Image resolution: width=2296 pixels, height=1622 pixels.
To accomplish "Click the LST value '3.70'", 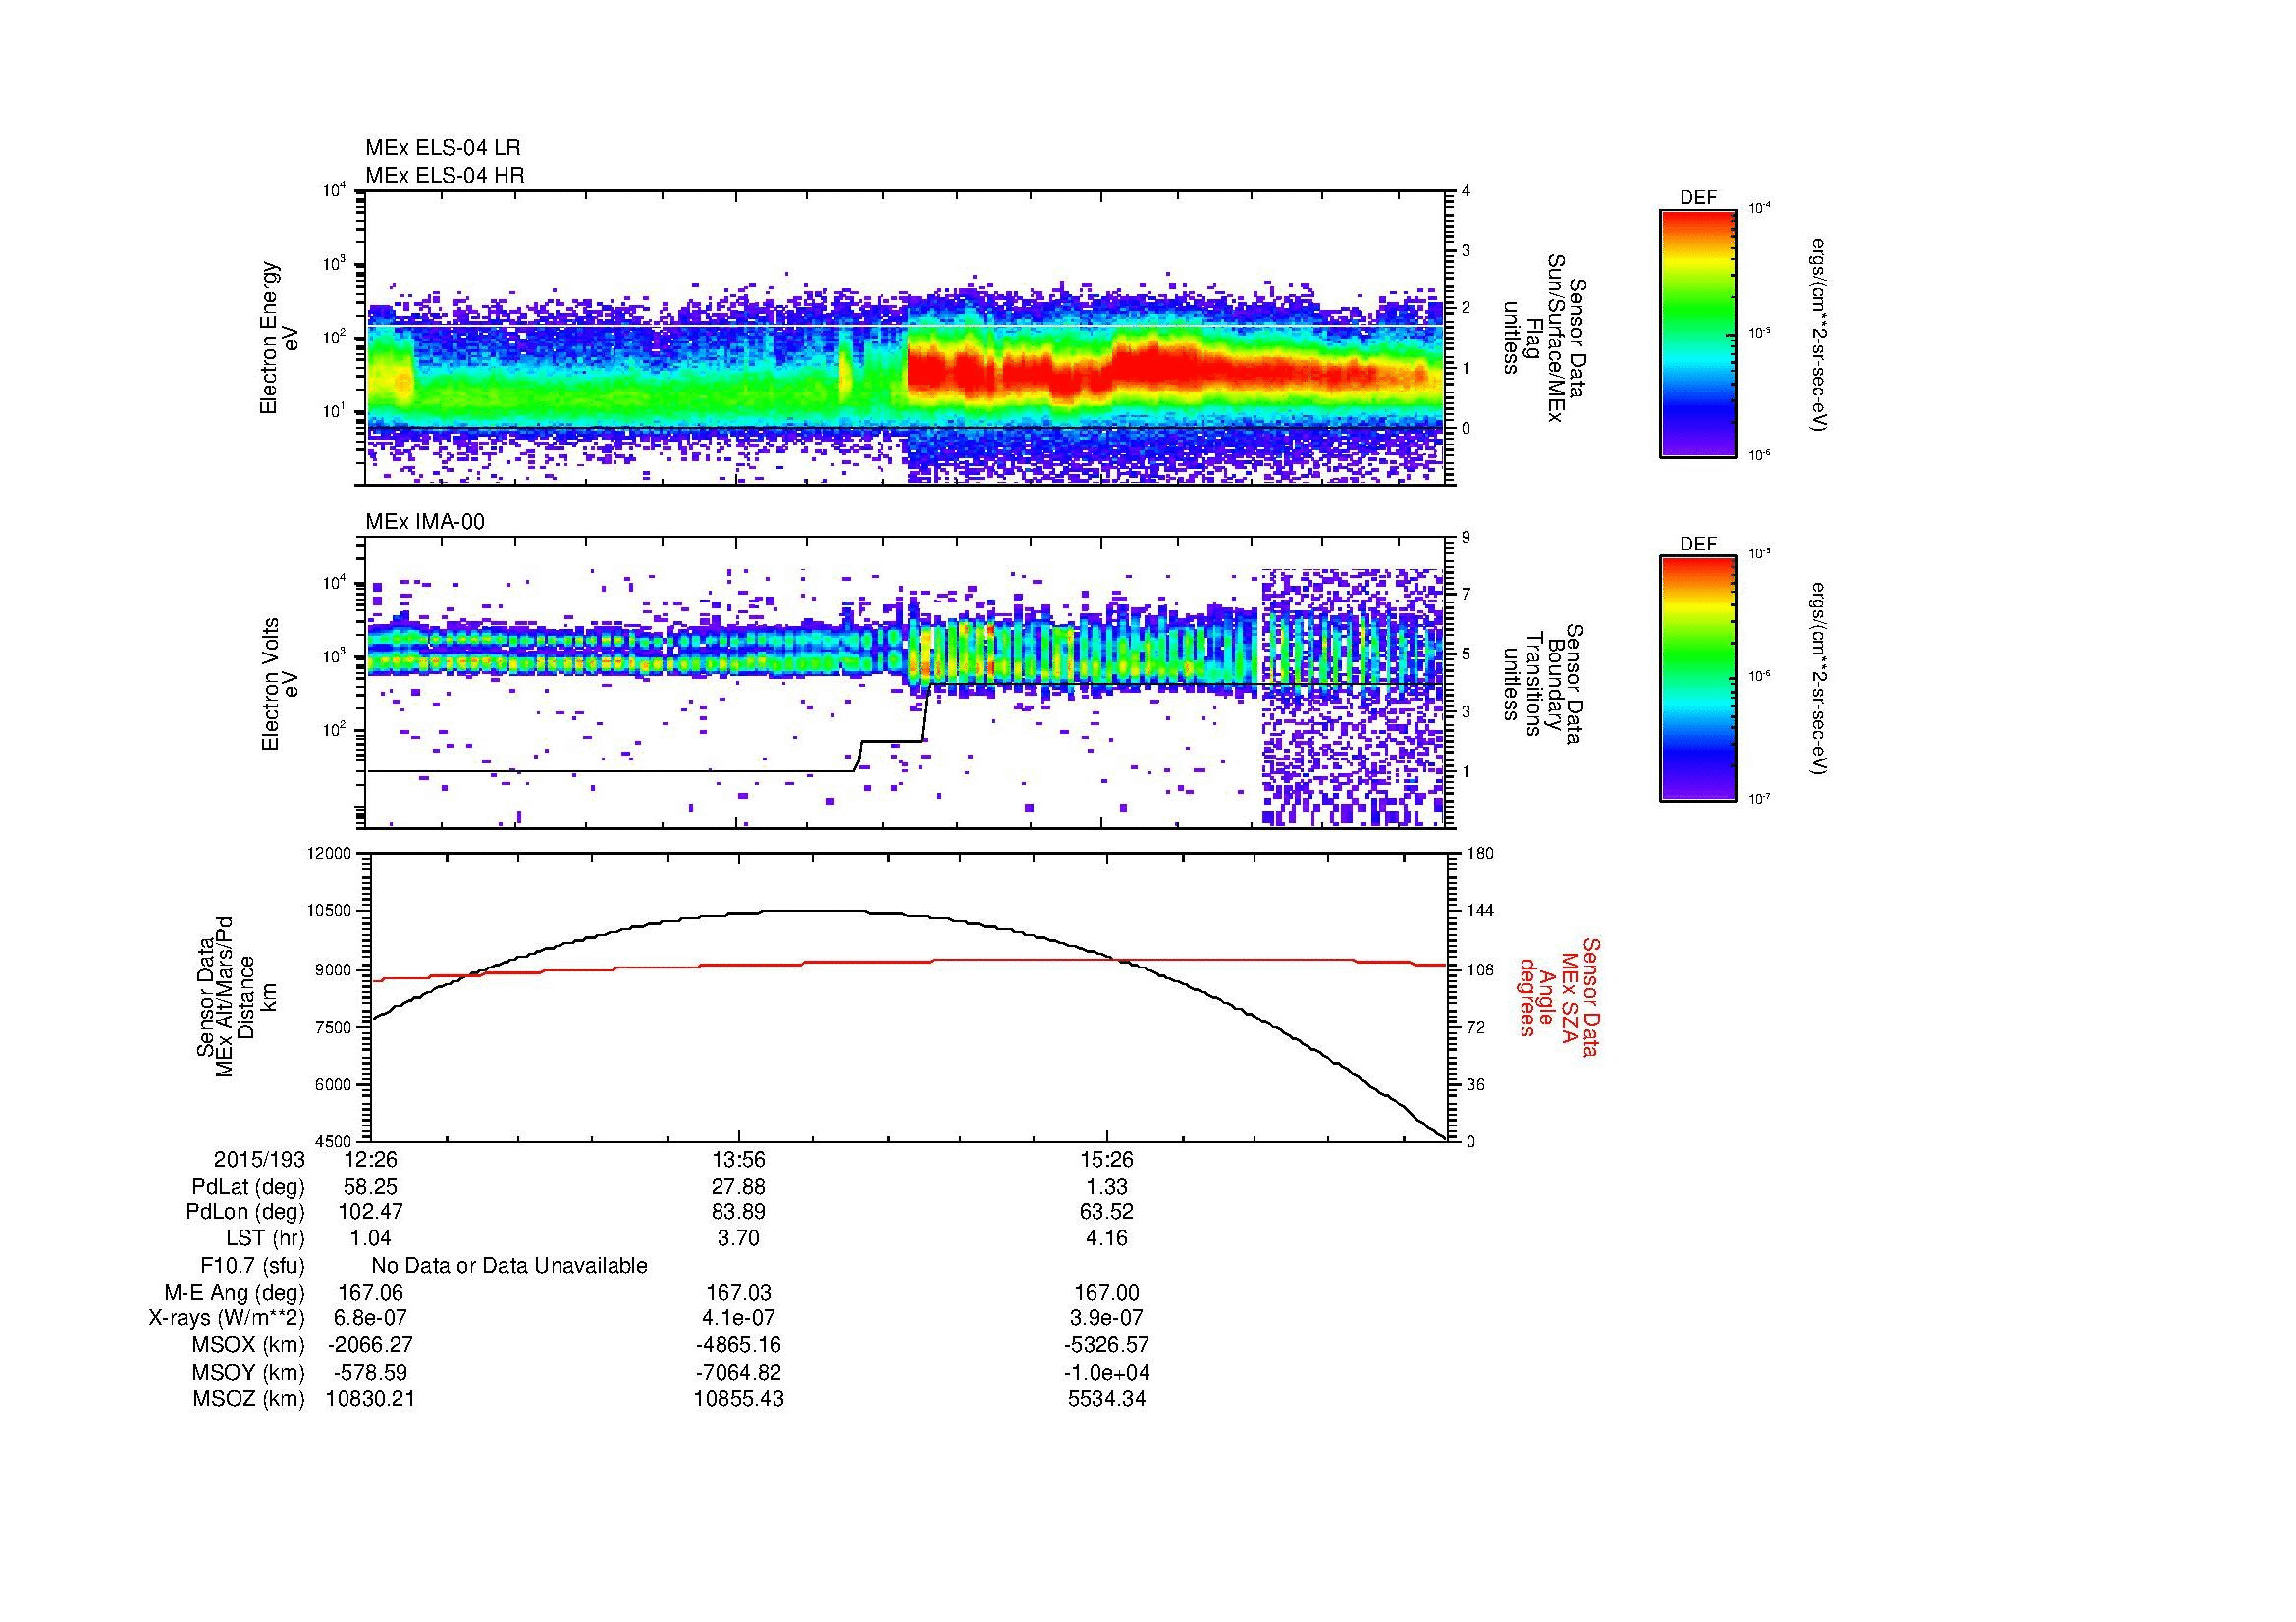I will (x=739, y=1238).
